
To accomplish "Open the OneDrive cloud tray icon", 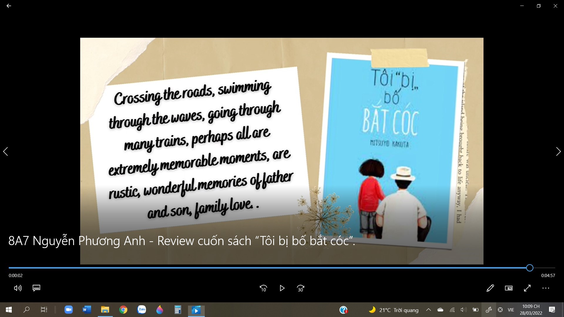I will pos(440,310).
